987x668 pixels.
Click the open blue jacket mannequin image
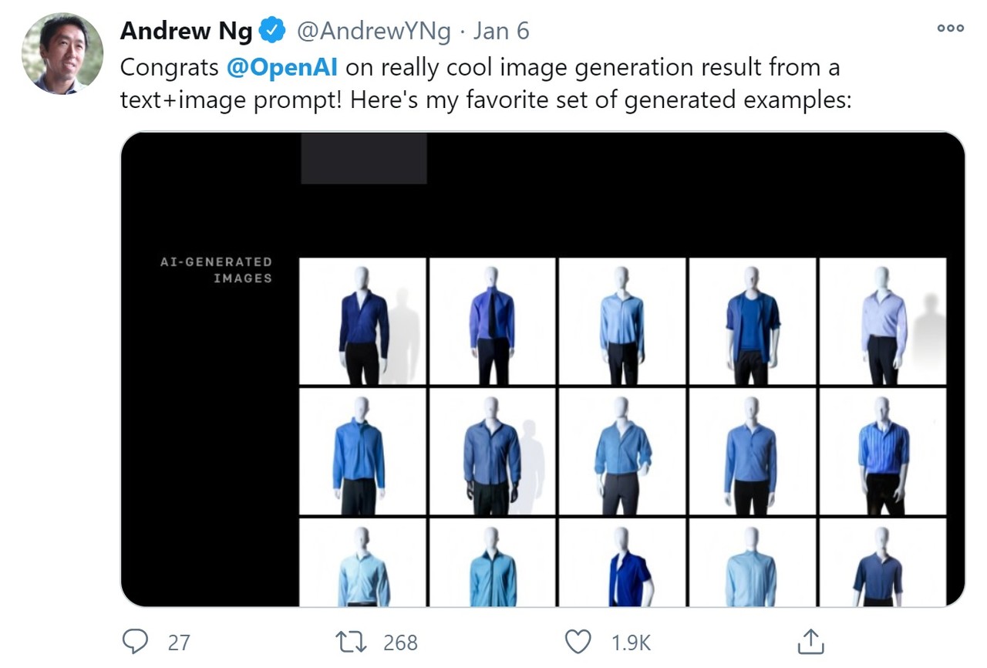(752, 322)
